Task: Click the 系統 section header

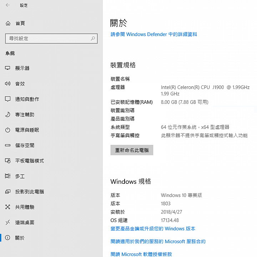Action: point(10,53)
